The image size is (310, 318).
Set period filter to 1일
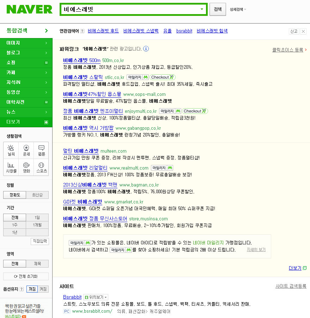click(x=37, y=218)
